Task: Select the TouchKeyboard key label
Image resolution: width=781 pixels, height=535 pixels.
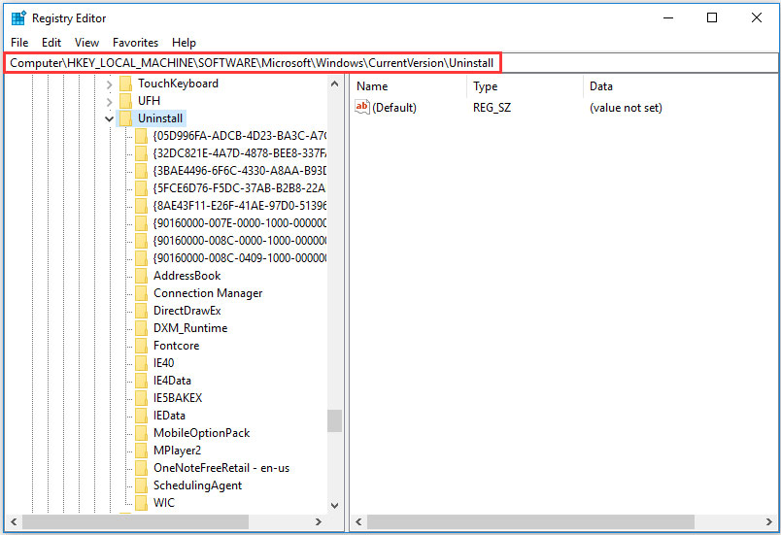Action: tap(179, 84)
